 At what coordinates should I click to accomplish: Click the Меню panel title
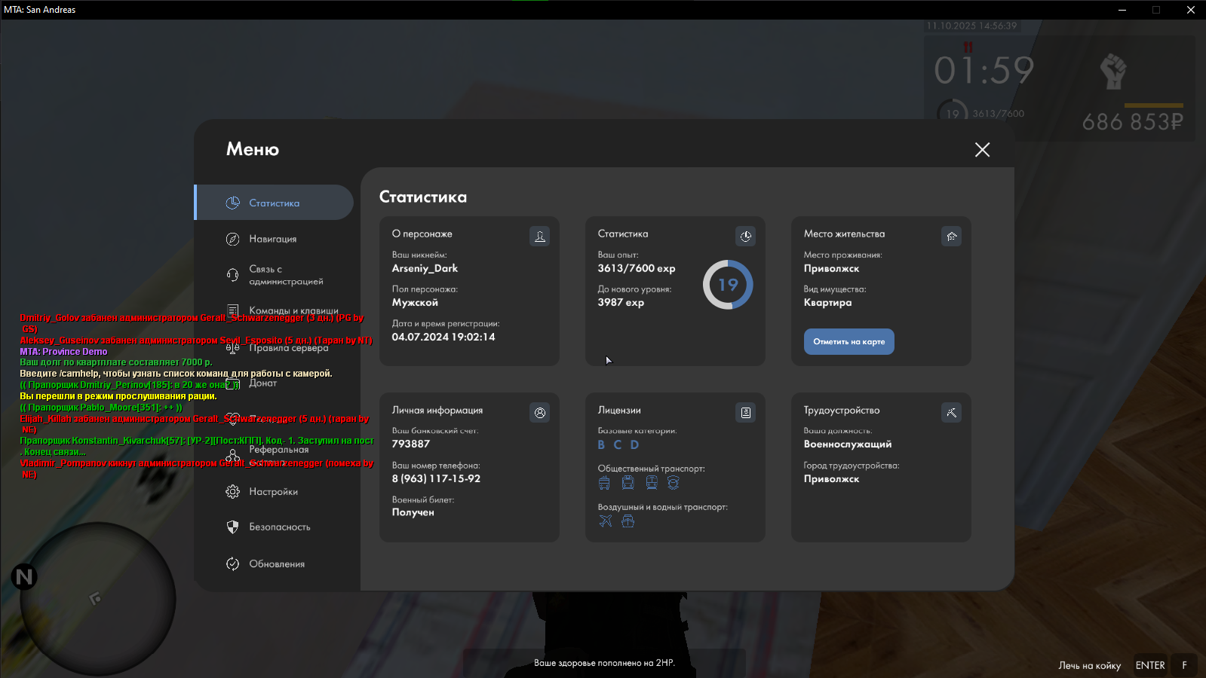(x=253, y=149)
